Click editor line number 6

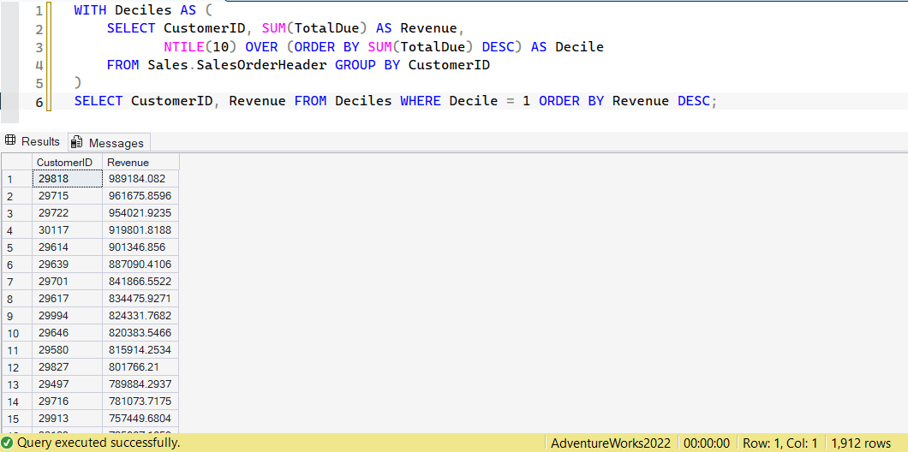click(39, 102)
